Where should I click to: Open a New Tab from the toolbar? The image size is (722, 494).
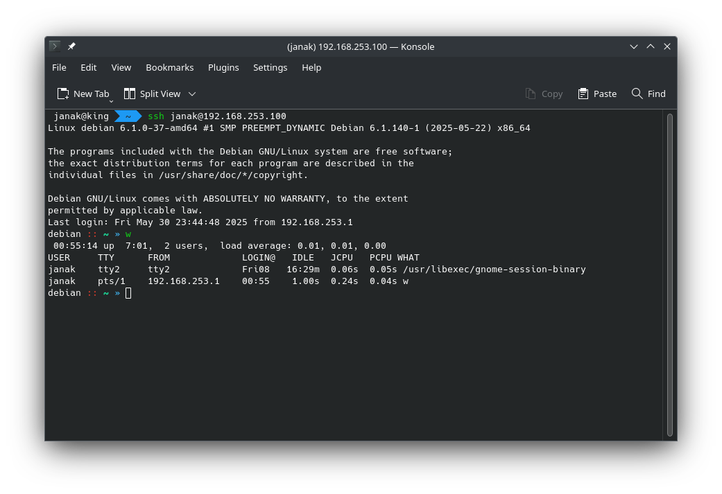click(x=83, y=94)
